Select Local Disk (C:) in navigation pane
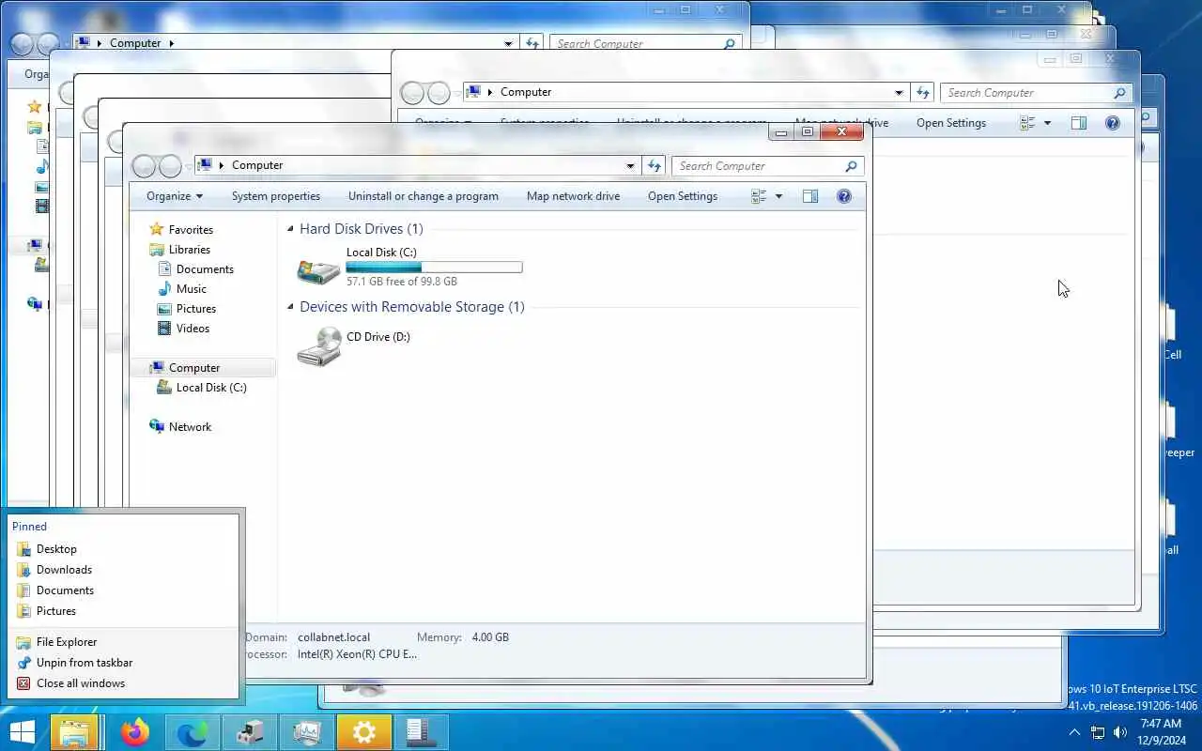 pos(211,388)
